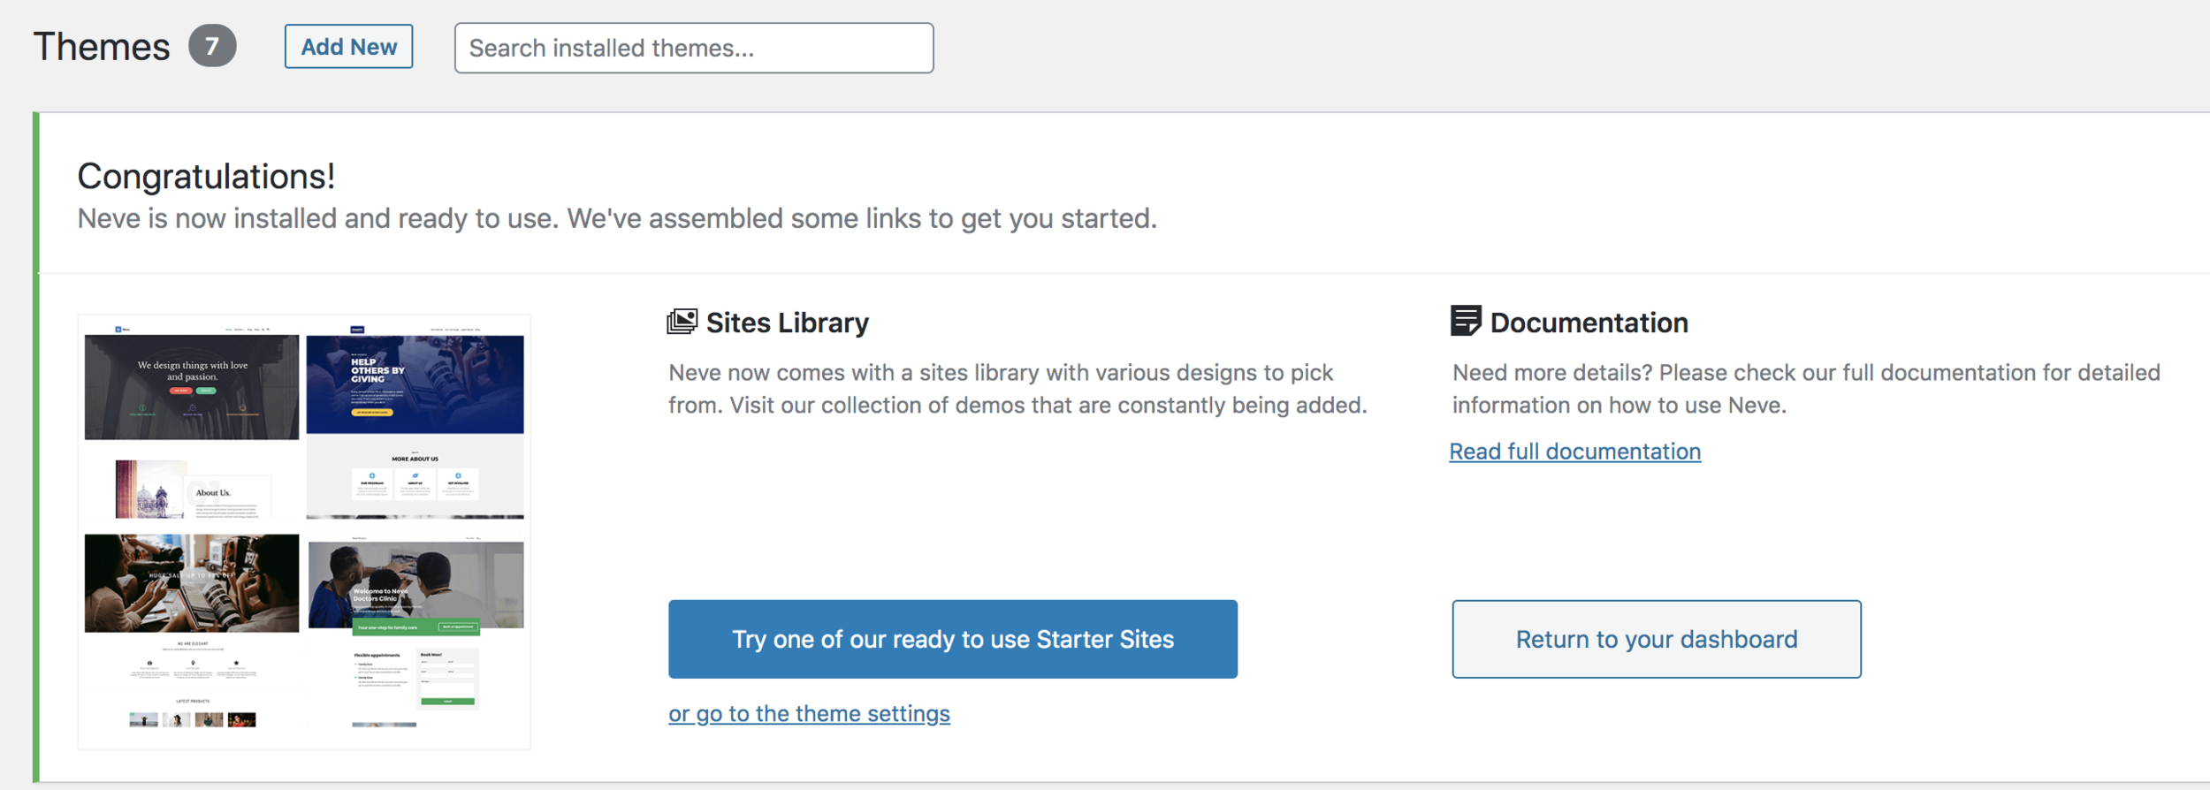Click the 'Neve is now installed' message
The height and width of the screenshot is (790, 2210).
(617, 218)
